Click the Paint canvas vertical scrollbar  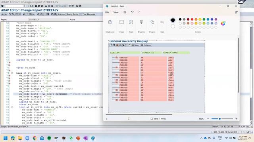click(x=238, y=65)
